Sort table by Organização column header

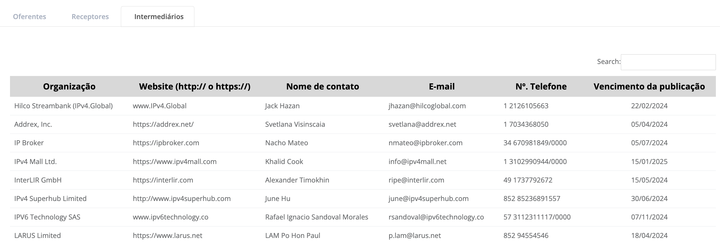pyautogui.click(x=69, y=87)
